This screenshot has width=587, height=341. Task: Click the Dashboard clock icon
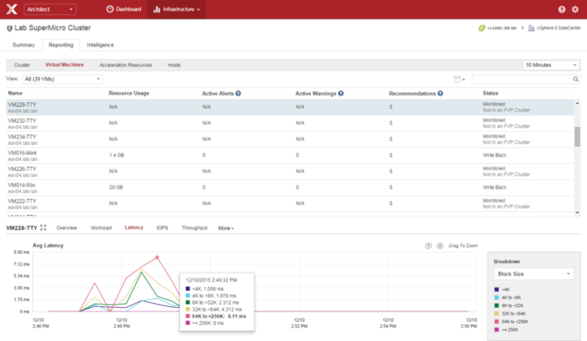tap(110, 9)
